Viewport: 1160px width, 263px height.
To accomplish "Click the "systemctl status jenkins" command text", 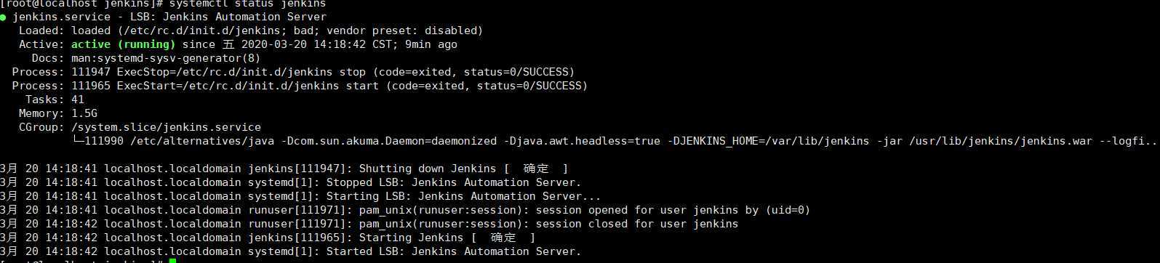I will (x=248, y=4).
